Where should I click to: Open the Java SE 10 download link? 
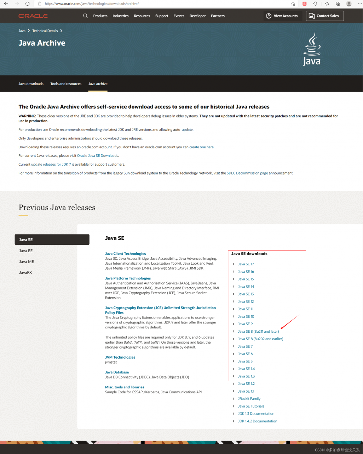click(246, 316)
